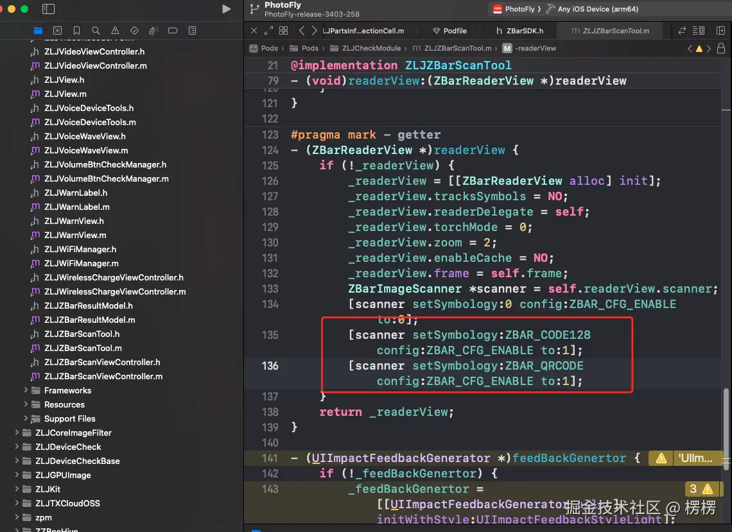Open the Find navigator magnifier
Image resolution: width=732 pixels, height=532 pixels.
(x=96, y=31)
